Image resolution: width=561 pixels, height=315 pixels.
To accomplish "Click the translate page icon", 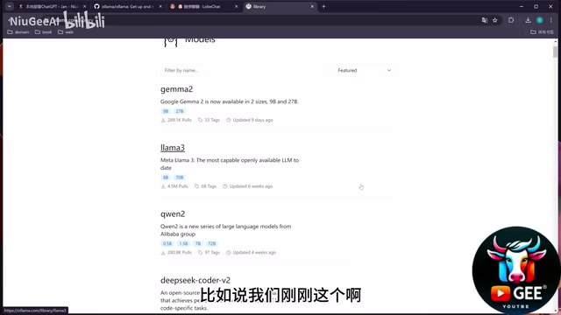I will 485,20.
